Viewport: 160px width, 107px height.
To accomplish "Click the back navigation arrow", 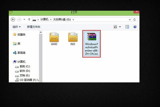I will [13, 20].
